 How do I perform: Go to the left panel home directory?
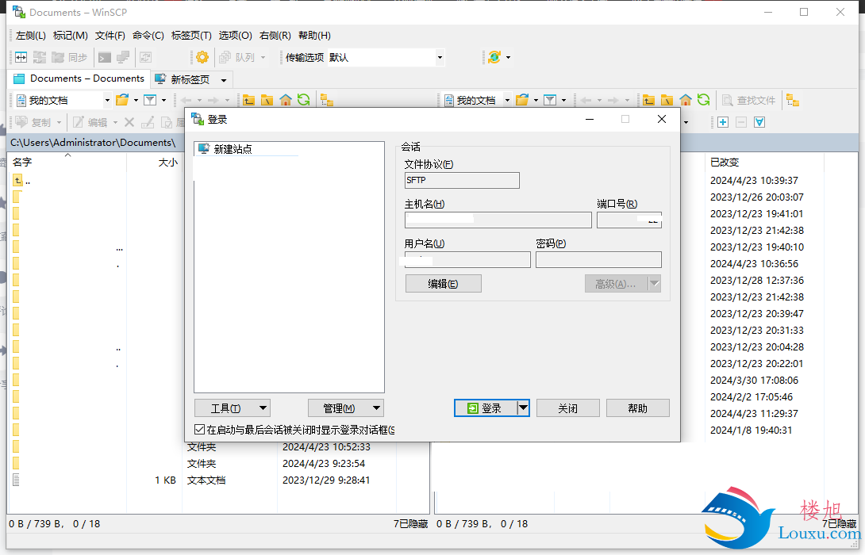[285, 101]
